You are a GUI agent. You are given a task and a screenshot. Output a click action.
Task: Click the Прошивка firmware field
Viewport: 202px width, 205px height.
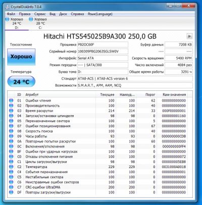tap(103, 44)
